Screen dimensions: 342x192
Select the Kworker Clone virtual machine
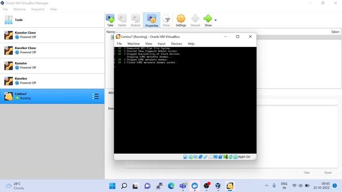pos(52,50)
